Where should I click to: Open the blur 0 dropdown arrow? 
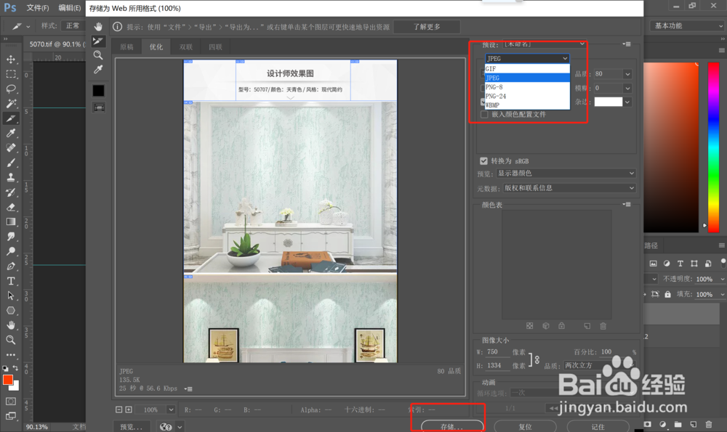[x=627, y=88]
